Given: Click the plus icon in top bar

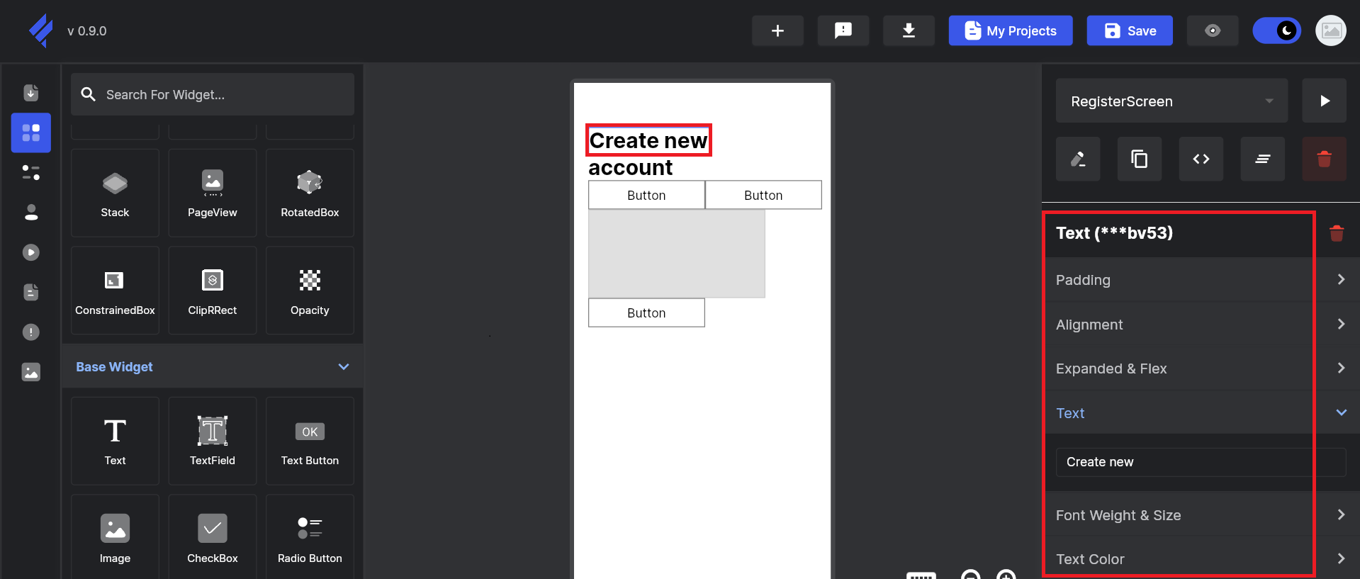Looking at the screenshot, I should pyautogui.click(x=777, y=30).
